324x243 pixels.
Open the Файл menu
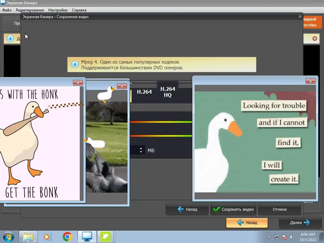click(x=7, y=10)
